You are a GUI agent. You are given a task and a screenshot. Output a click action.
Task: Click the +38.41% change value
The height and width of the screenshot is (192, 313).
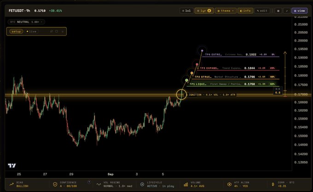coord(55,11)
